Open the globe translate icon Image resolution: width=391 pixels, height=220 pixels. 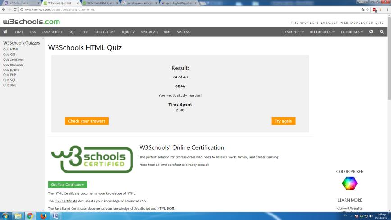click(x=371, y=32)
